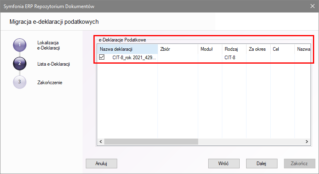The width and height of the screenshot is (319, 174).
Task: Click the Za okres column header
Action: tap(258, 49)
